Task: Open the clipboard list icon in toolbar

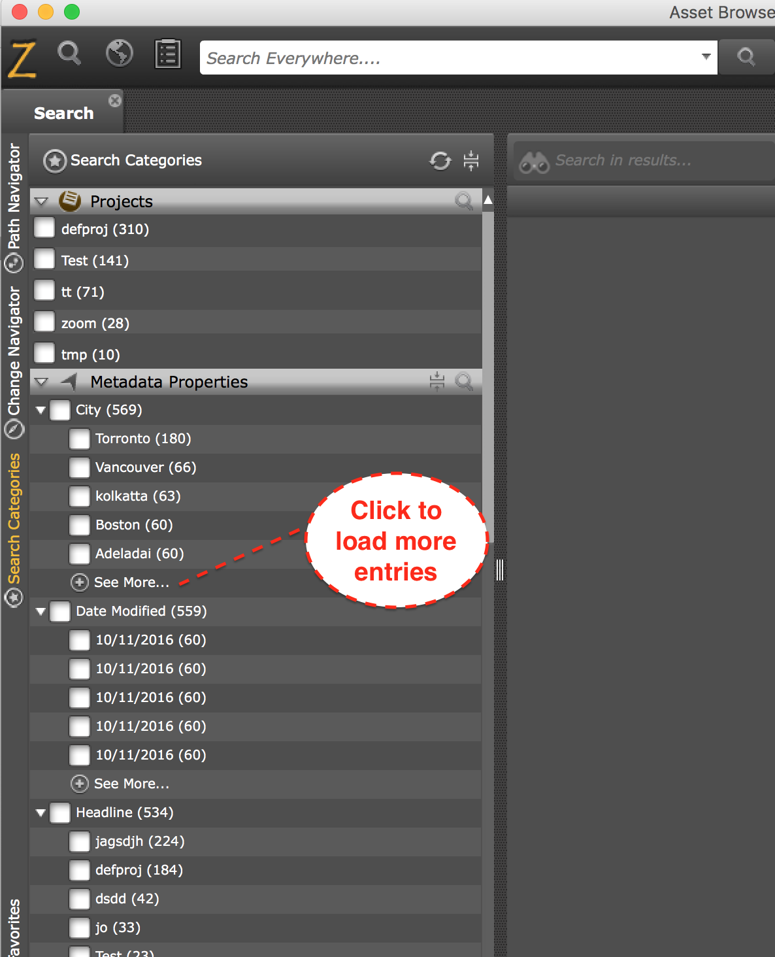Action: 168,54
